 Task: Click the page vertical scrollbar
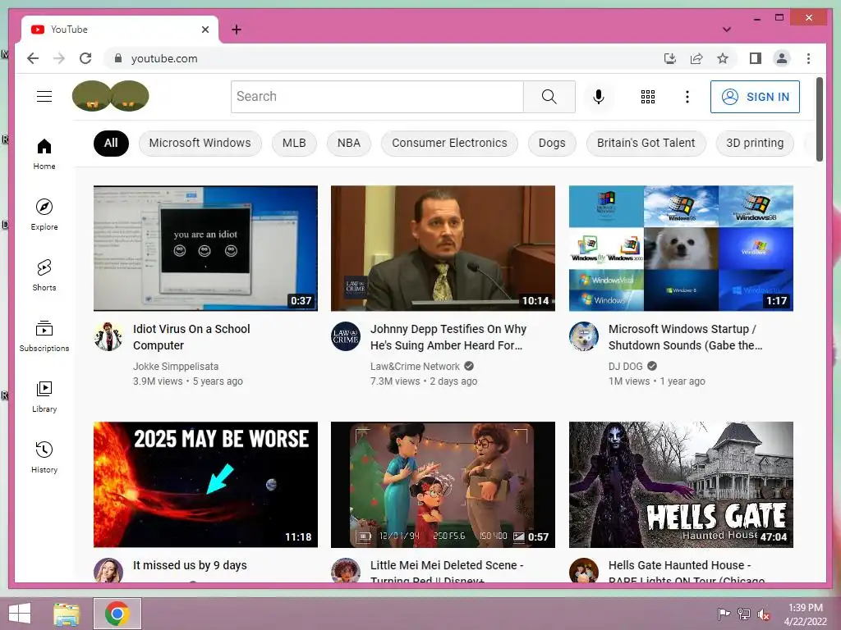819,120
